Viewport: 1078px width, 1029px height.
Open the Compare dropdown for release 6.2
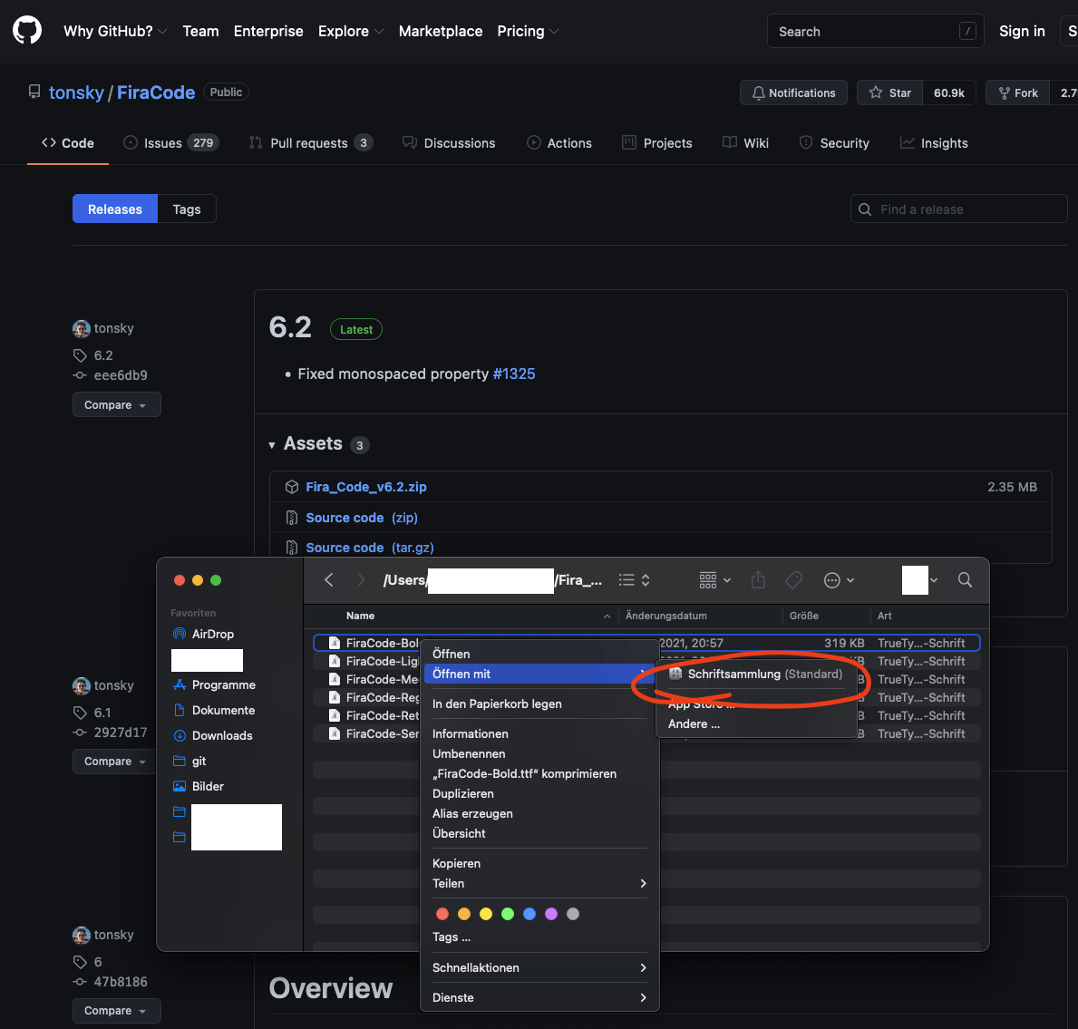click(x=116, y=405)
